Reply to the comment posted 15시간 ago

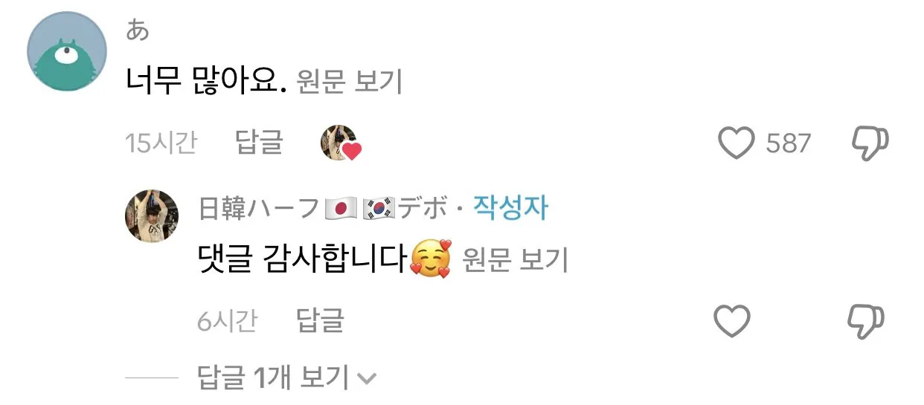click(x=259, y=142)
